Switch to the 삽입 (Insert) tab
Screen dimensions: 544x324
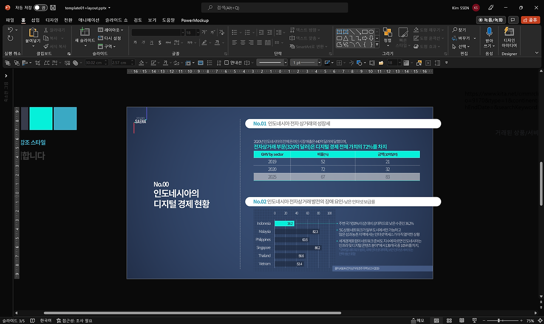click(x=35, y=20)
